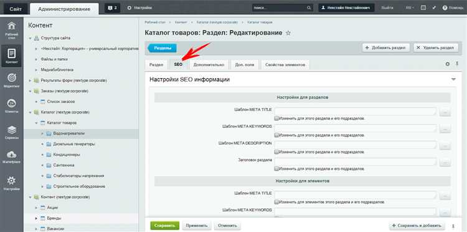Open the Сервисы sidebar icon
Image resolution: width=467 pixels, height=232 pixels.
point(12,132)
